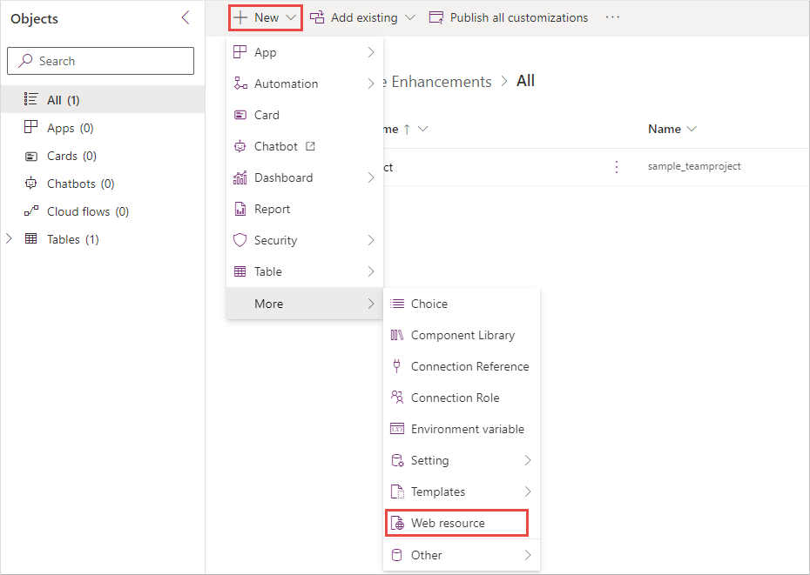Click the Component Library books icon
This screenshot has width=810, height=575.
(x=397, y=335)
